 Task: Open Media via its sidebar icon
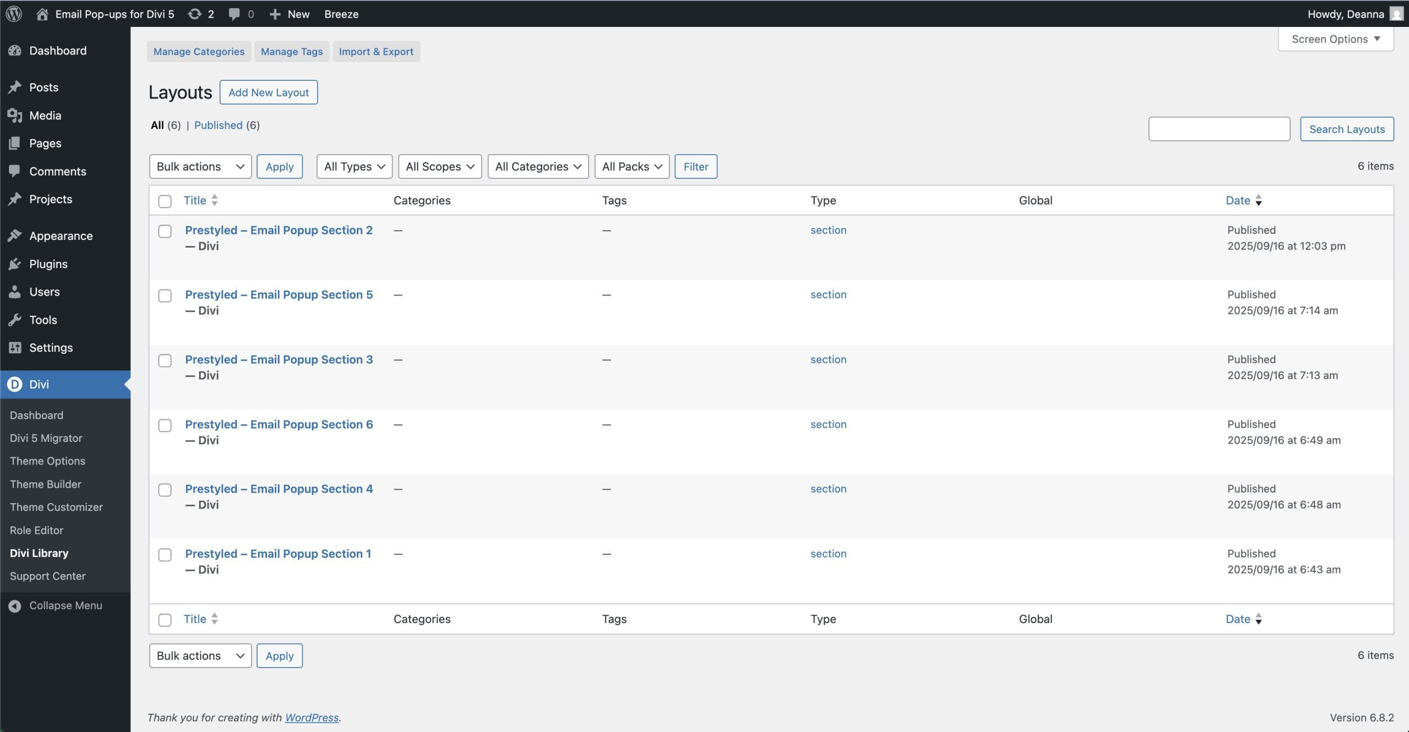[x=15, y=116]
